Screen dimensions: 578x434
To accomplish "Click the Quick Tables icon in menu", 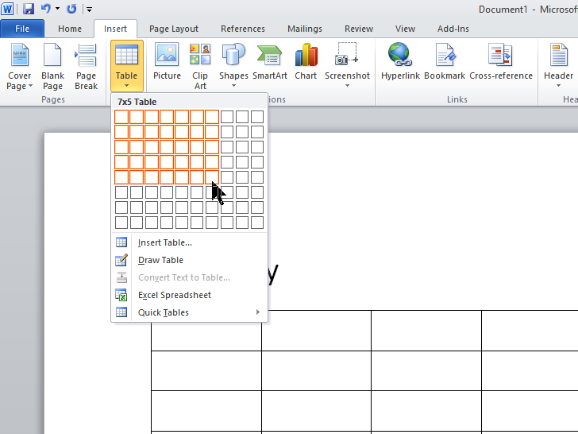I will 121,312.
